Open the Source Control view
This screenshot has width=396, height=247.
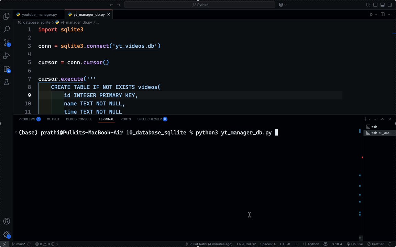[7, 43]
